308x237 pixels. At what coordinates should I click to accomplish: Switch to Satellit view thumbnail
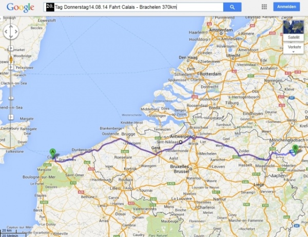(x=294, y=30)
